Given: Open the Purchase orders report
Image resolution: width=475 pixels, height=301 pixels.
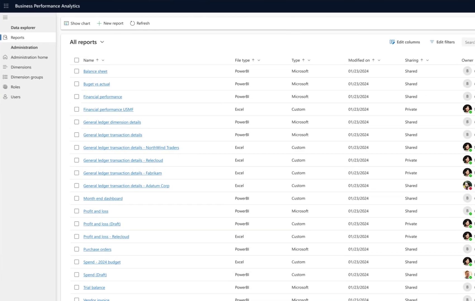Looking at the screenshot, I should [x=97, y=249].
